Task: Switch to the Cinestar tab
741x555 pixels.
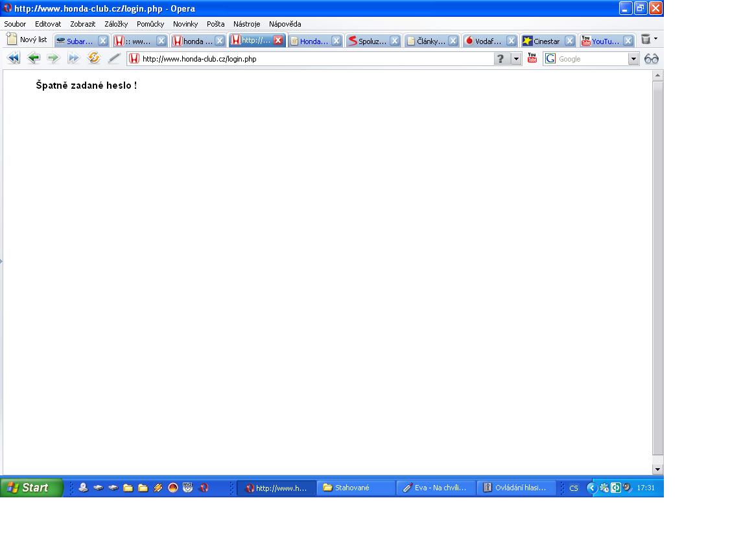Action: (x=541, y=41)
